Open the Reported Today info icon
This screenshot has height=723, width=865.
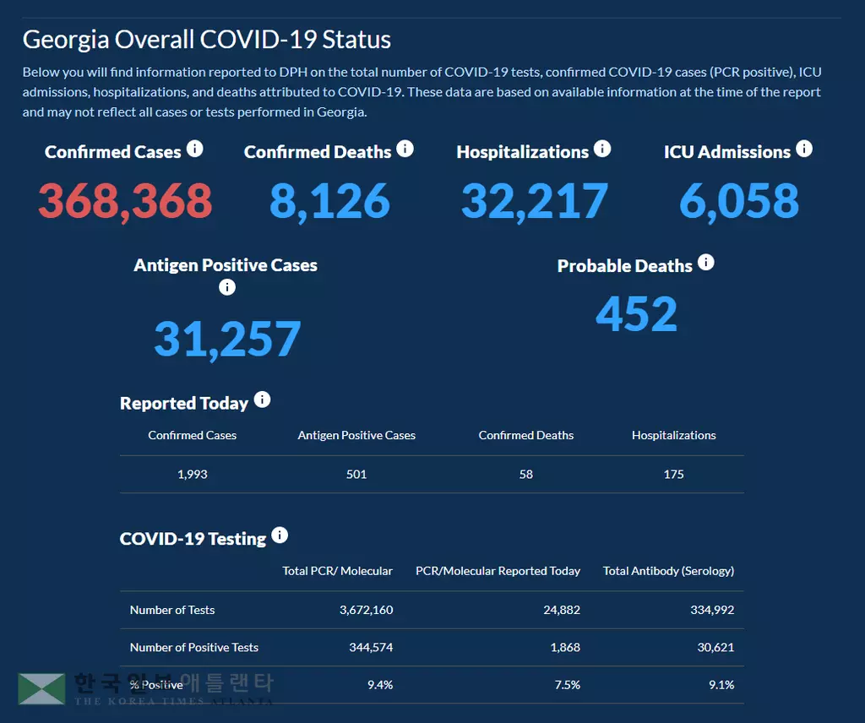tap(263, 400)
